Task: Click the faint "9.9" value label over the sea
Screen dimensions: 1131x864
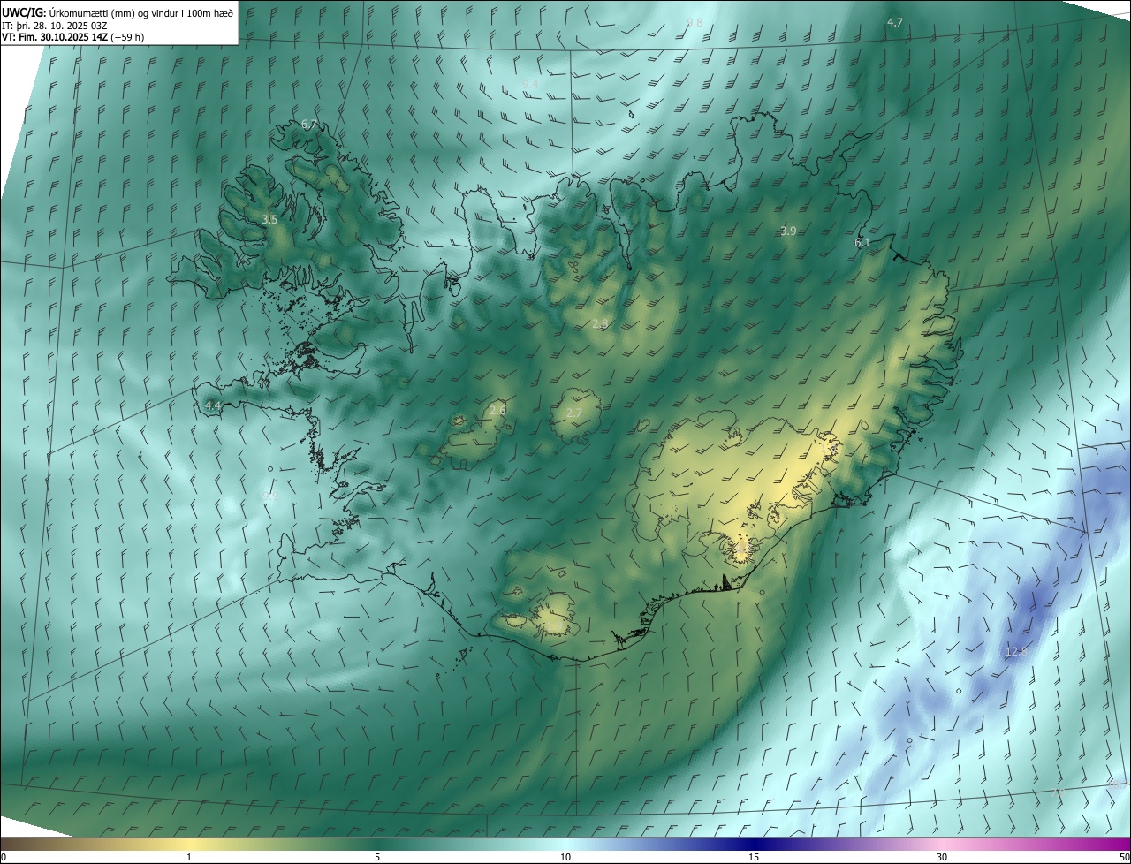Action: pyautogui.click(x=269, y=497)
